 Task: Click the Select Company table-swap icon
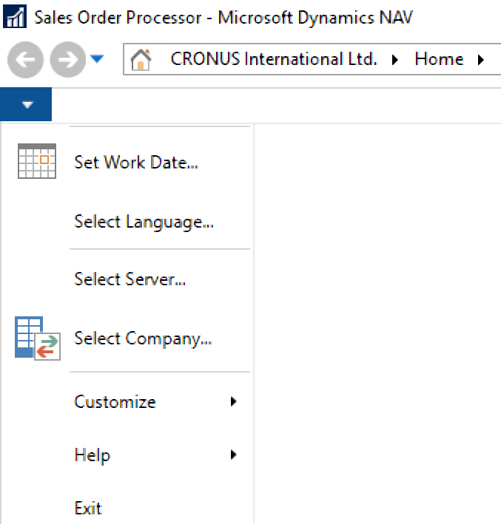pos(38,338)
